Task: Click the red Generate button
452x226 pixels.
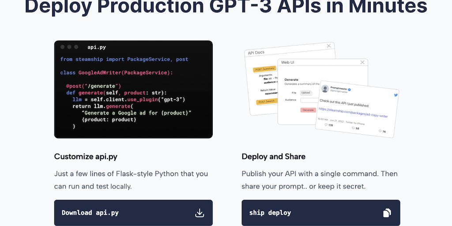Action: tap(308, 110)
